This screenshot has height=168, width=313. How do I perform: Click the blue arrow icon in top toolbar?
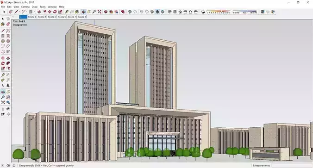pyautogui.click(x=273, y=12)
